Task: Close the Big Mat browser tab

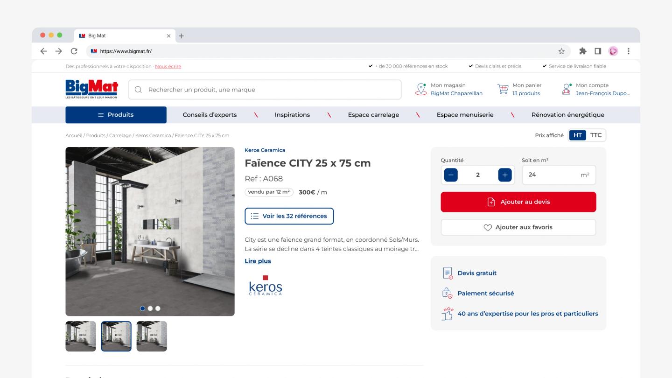Action: click(x=168, y=36)
